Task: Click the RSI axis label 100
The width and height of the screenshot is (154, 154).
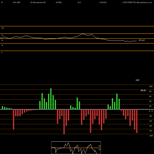Action: coord(3,28)
